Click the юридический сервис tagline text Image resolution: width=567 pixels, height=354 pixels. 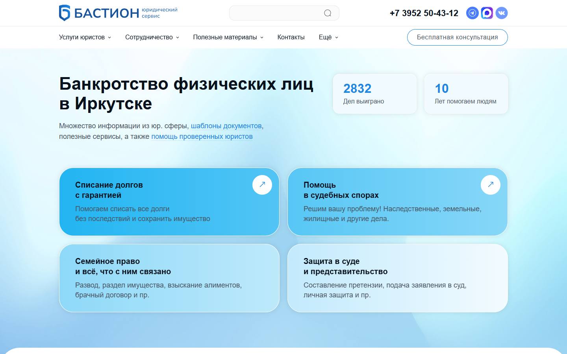[159, 13]
